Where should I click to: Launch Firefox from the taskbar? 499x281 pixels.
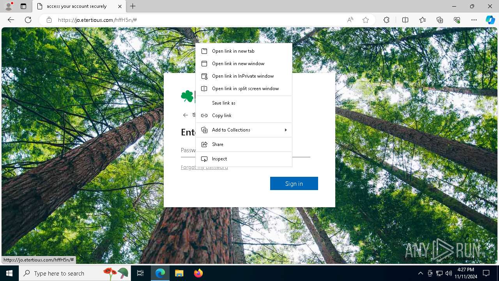click(x=198, y=273)
